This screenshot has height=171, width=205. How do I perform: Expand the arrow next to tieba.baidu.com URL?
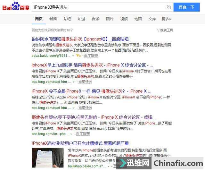tap(73, 56)
